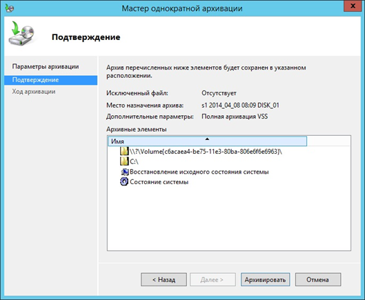Click the system state item icon

pyautogui.click(x=124, y=181)
